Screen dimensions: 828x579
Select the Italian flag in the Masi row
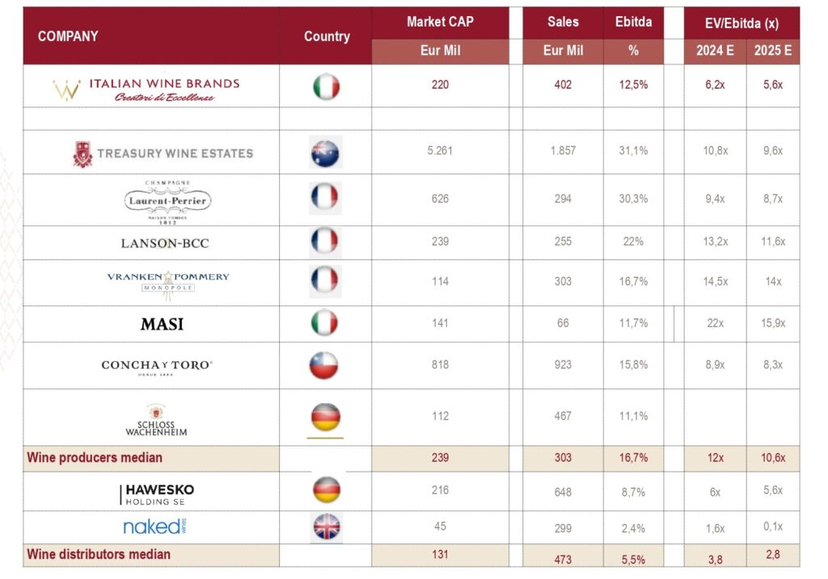coord(324,323)
